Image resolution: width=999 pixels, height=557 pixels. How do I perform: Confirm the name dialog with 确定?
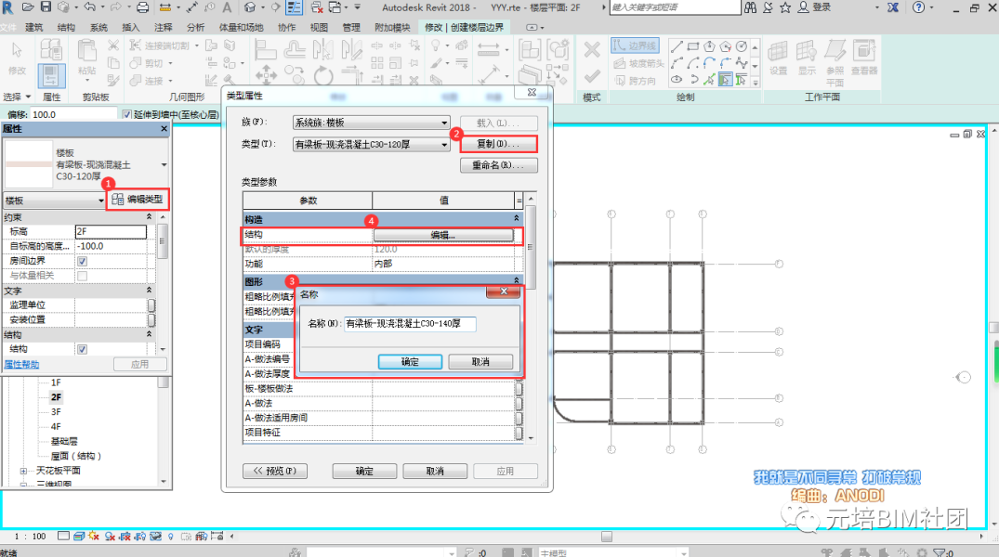[x=410, y=361]
